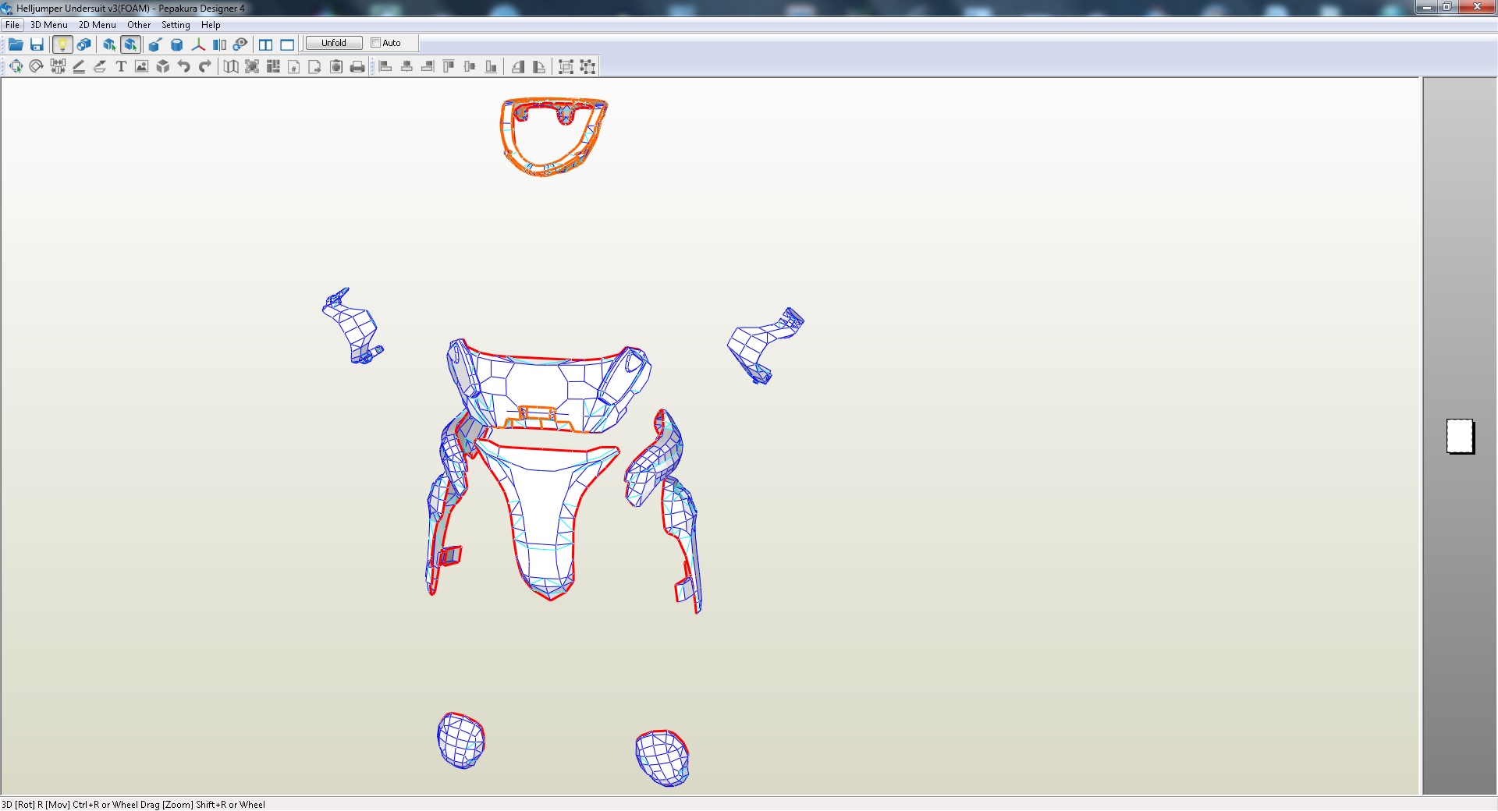Screen dimensions: 1498x811
Task: Align selected parts right
Action: pyautogui.click(x=428, y=66)
